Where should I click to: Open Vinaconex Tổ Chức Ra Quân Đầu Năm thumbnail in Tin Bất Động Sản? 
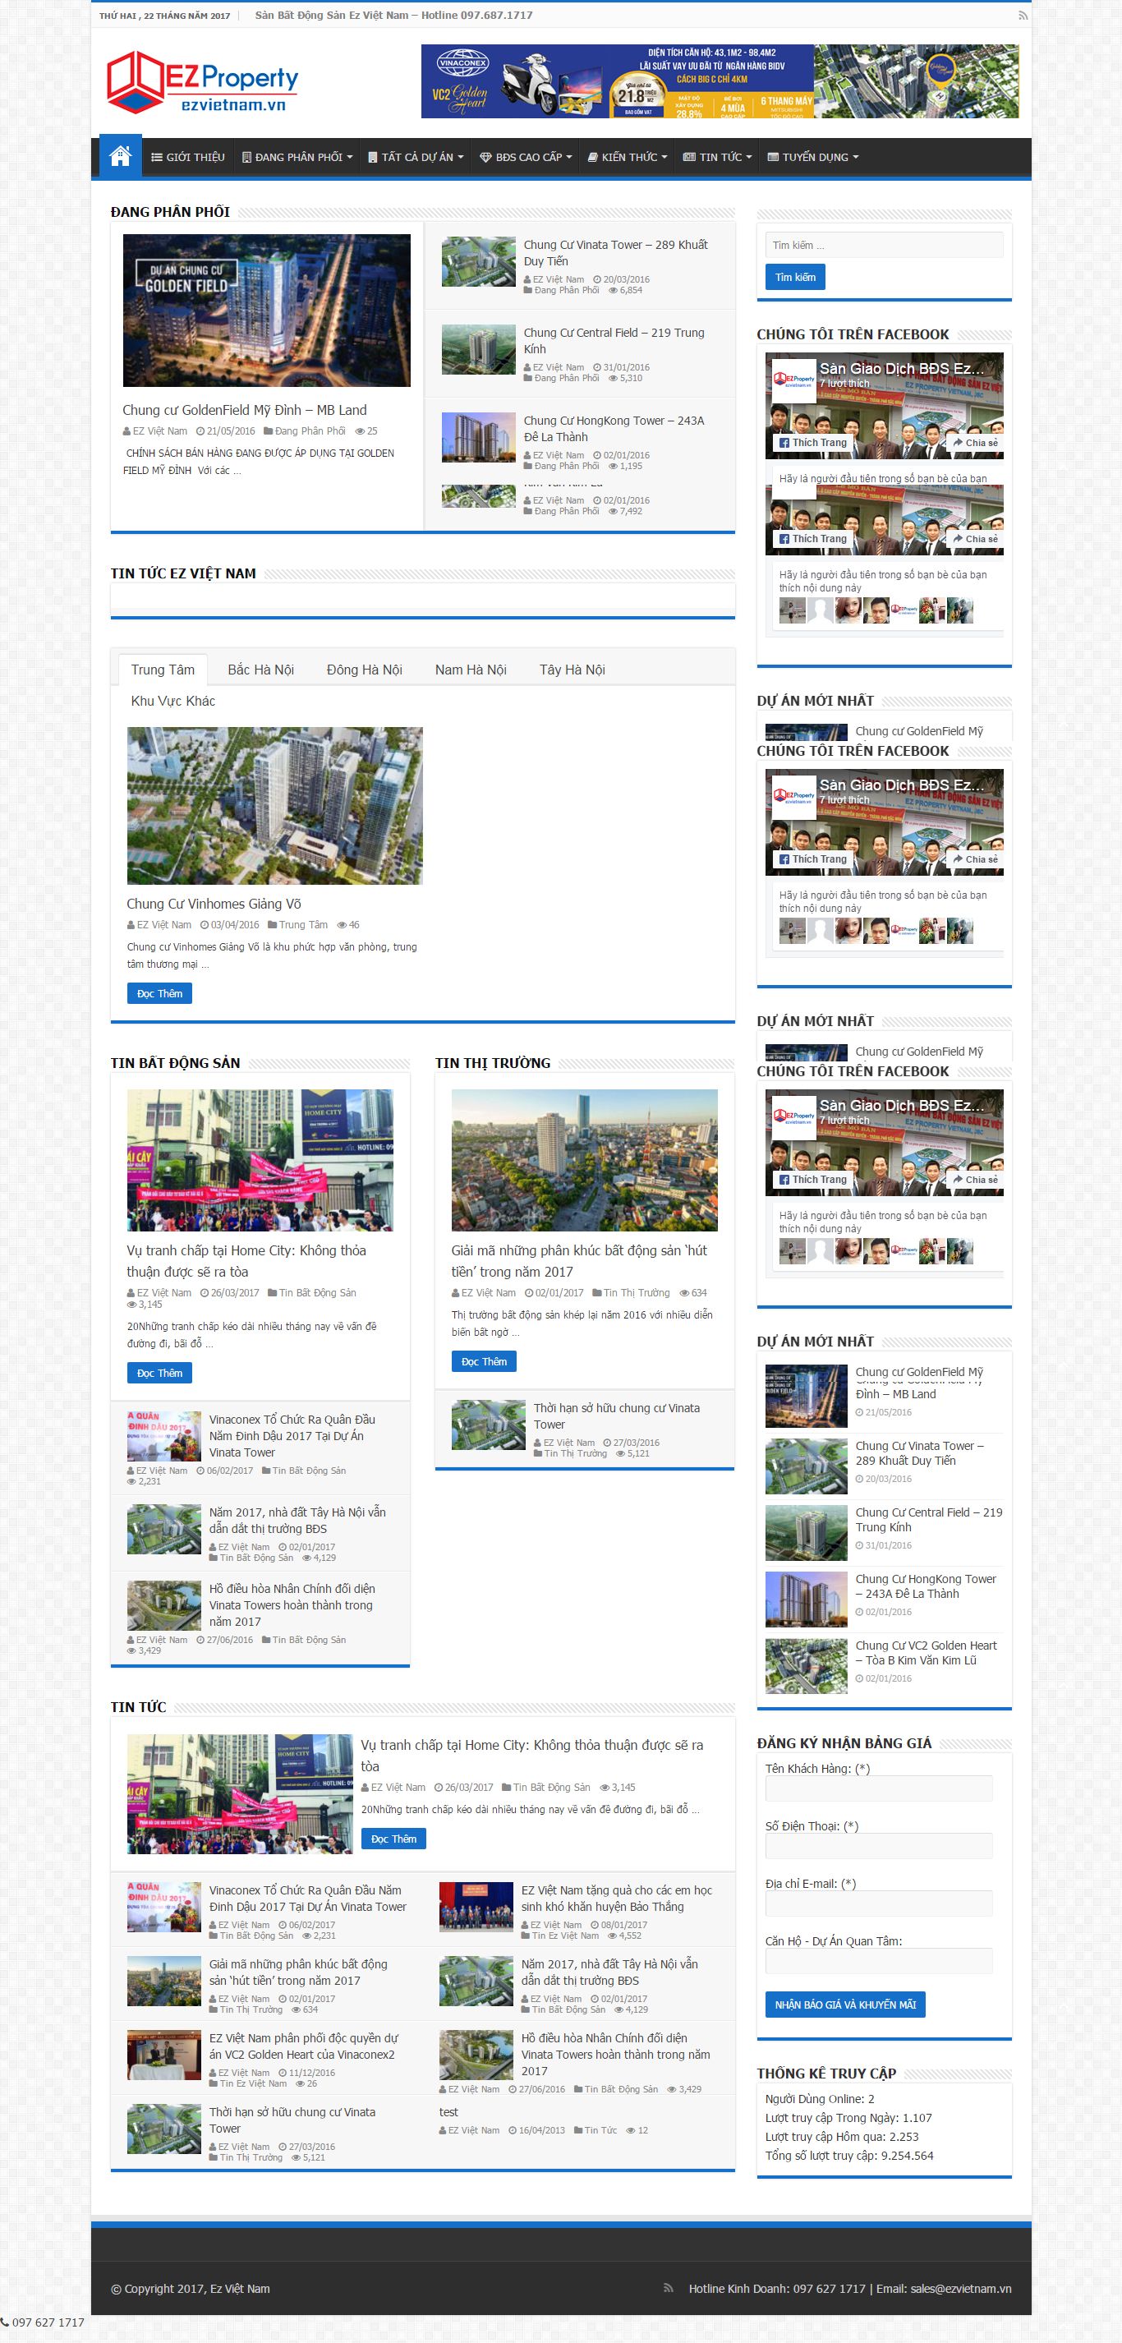163,1435
